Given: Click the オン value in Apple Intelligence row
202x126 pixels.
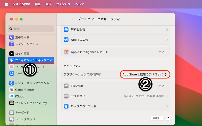Looking at the screenshot, I should [x=161, y=52].
